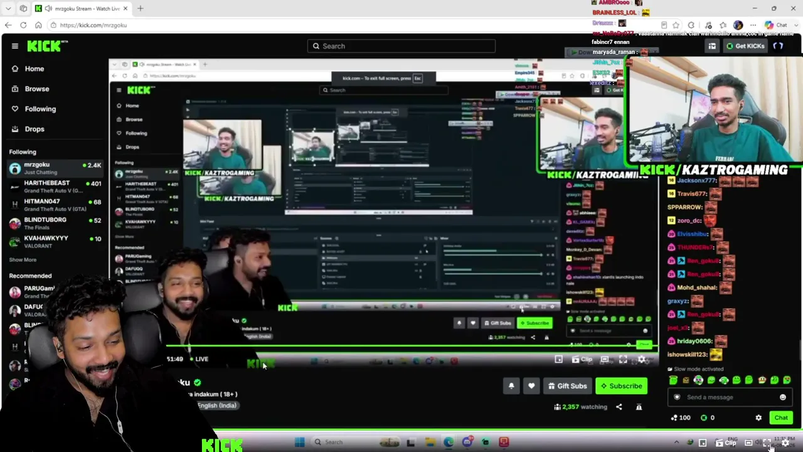This screenshot has height=452, width=803.
Task: Focus the Kick search field
Action: (x=401, y=46)
